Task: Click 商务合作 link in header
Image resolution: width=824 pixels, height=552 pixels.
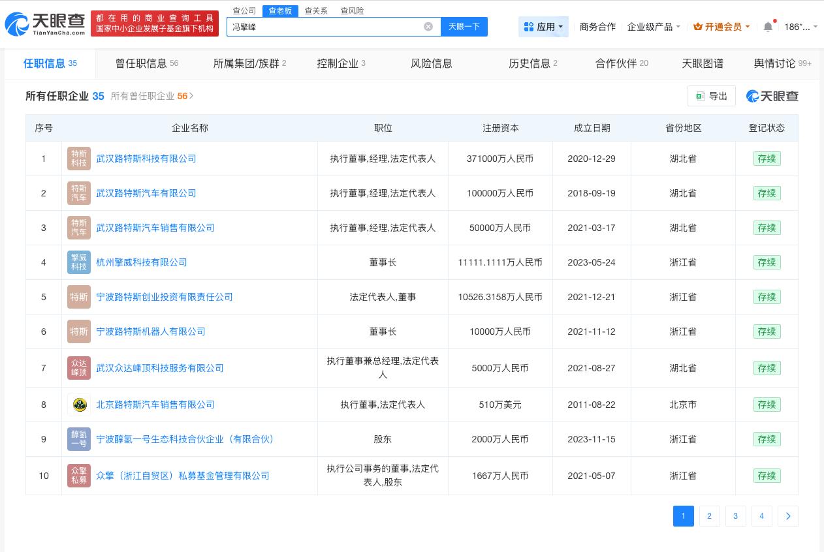Action: (x=597, y=27)
